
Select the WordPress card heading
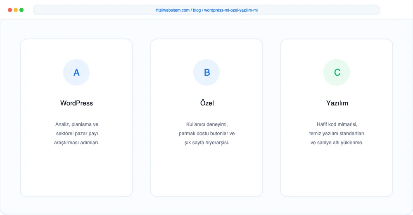[x=76, y=103]
